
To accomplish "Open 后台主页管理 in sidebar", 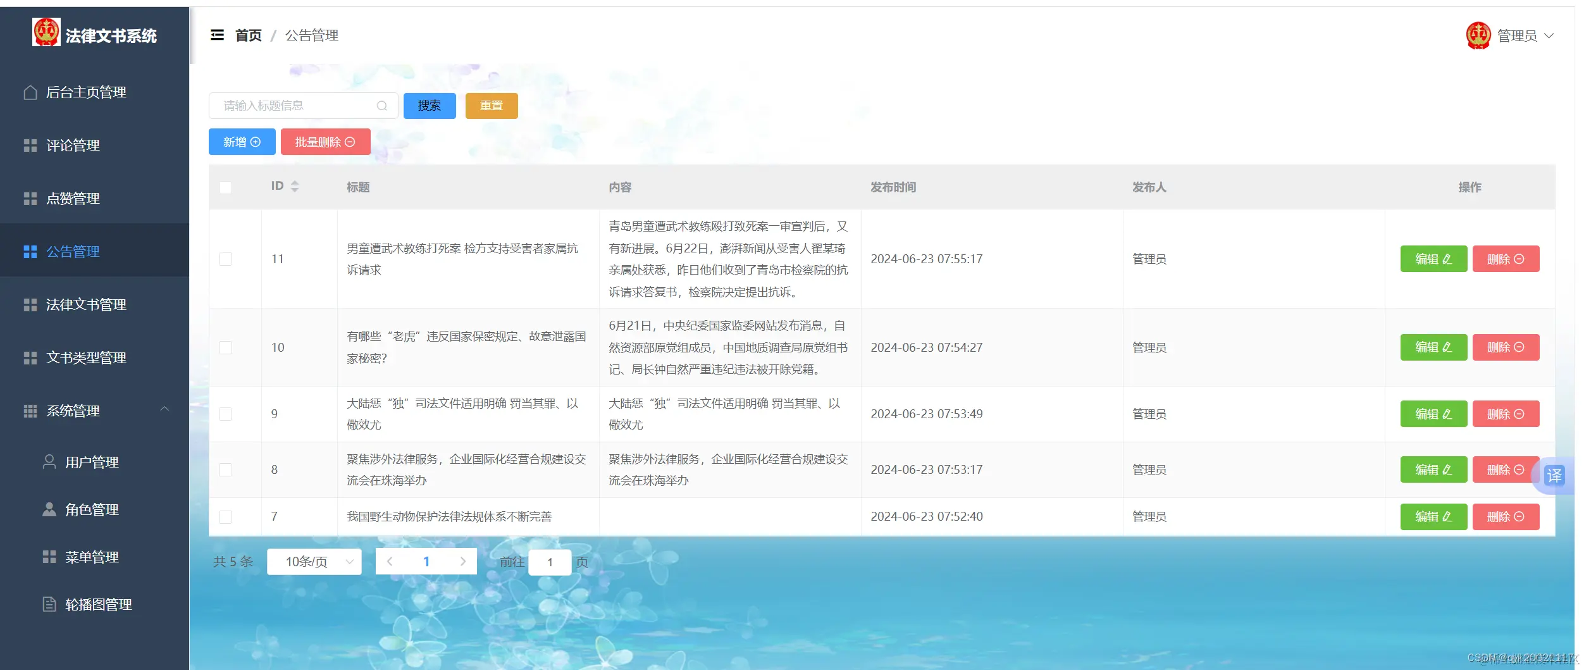I will click(x=94, y=92).
